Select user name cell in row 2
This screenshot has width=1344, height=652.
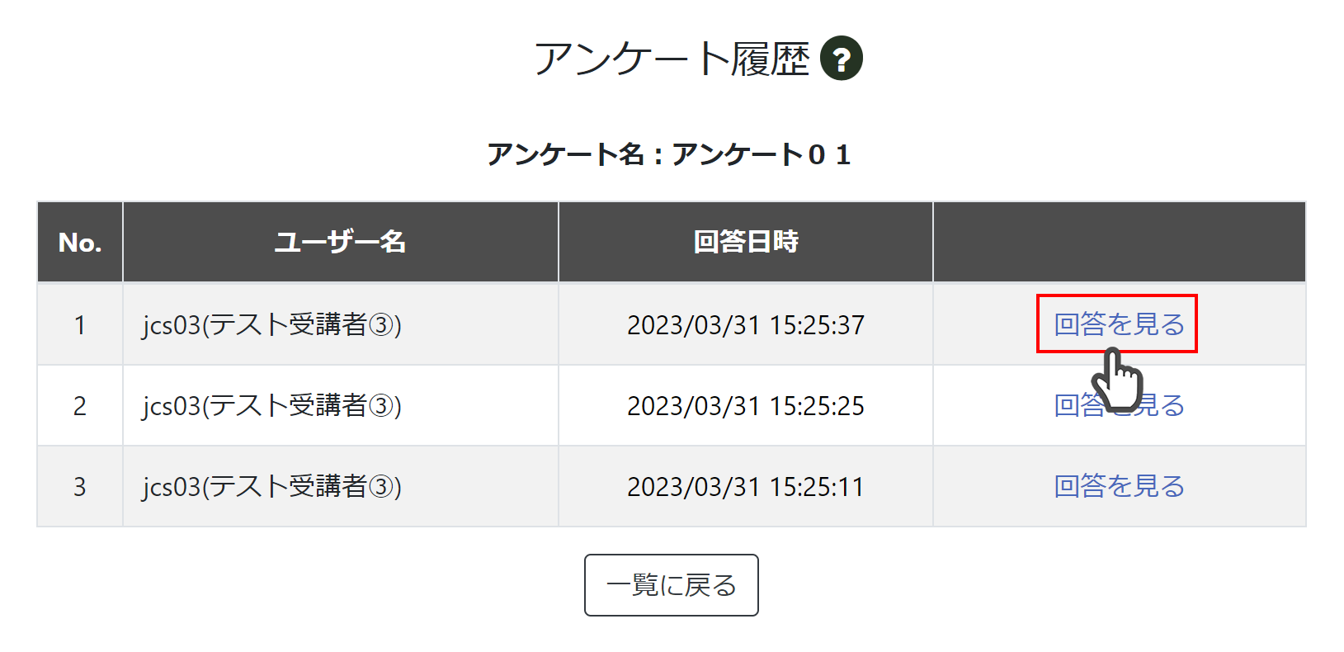pos(341,405)
